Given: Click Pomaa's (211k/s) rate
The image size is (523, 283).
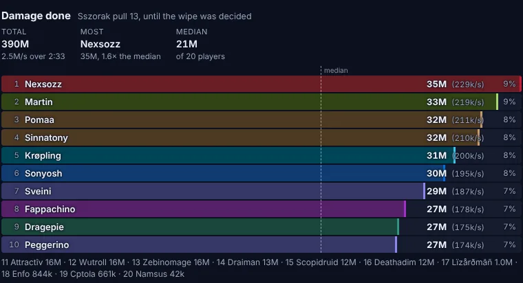Looking at the screenshot, I should tap(468, 120).
